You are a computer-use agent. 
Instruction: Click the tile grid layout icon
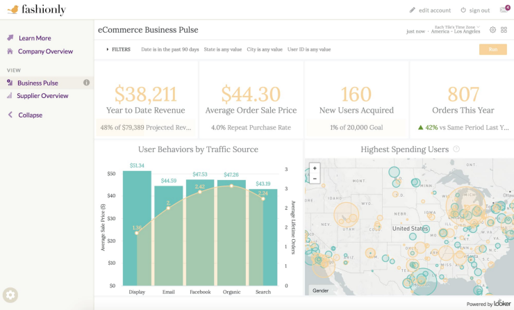pos(504,30)
